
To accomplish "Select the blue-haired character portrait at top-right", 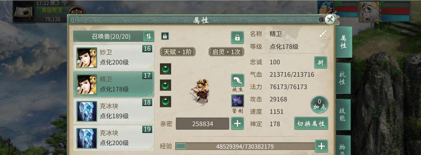I will click(x=326, y=8).
